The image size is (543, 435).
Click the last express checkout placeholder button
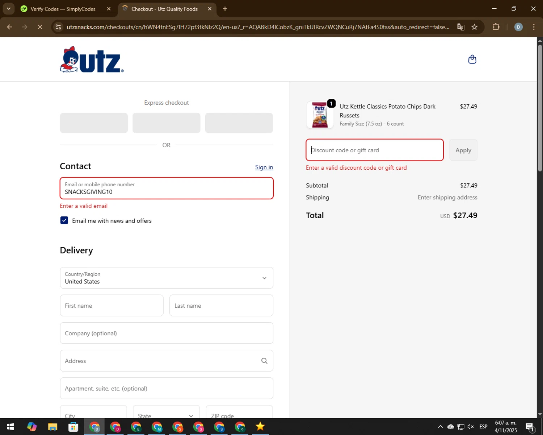tap(239, 123)
